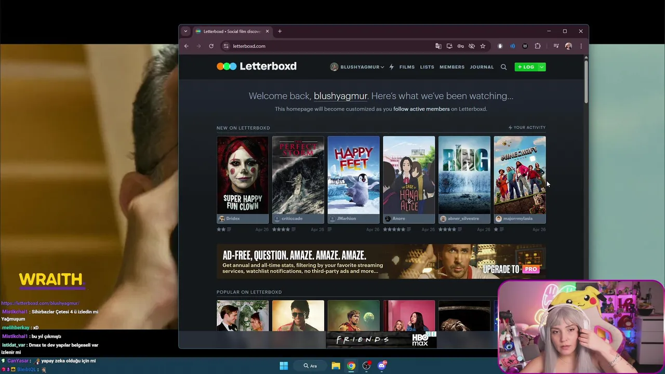Open Anore's profile link
Screen dimensions: 665x374
398,219
